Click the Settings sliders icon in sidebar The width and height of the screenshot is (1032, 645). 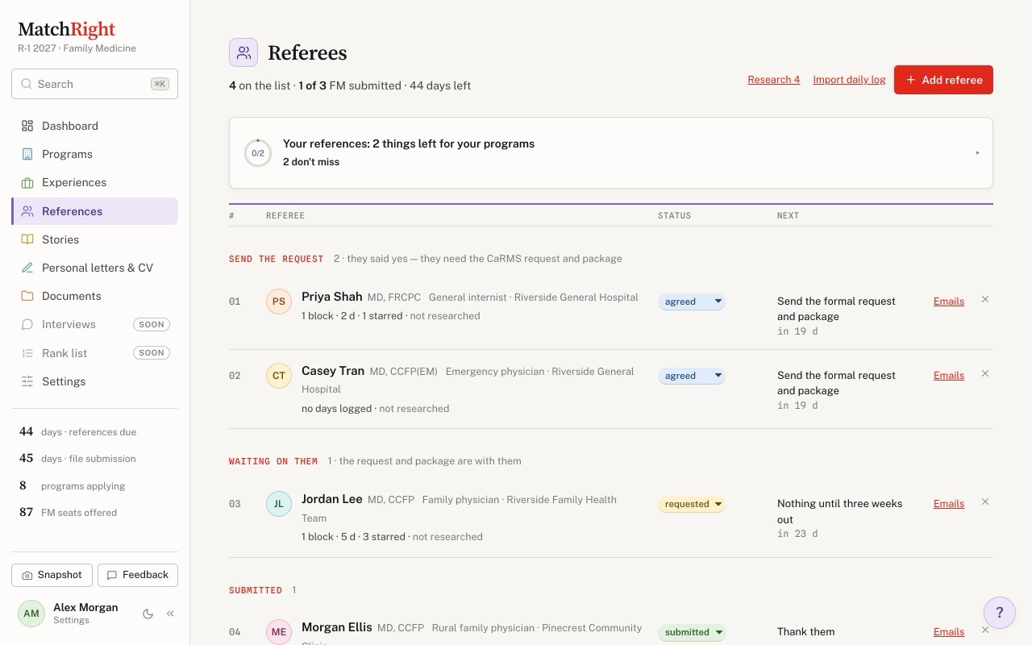pyautogui.click(x=27, y=381)
